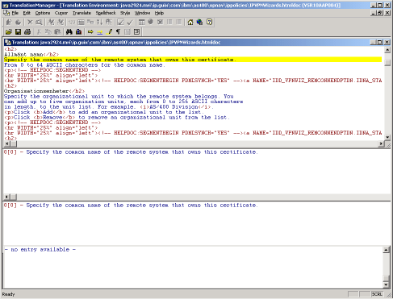Click the last window-layout icon in second toolbar

[136, 32]
